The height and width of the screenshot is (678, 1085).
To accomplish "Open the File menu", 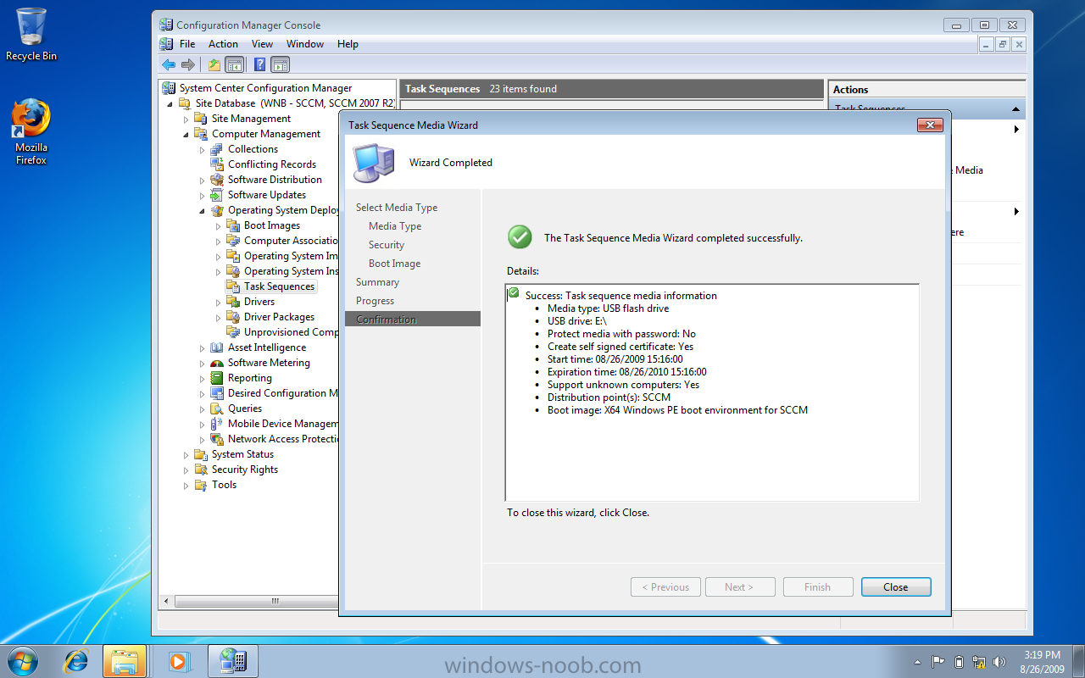I will [x=187, y=44].
